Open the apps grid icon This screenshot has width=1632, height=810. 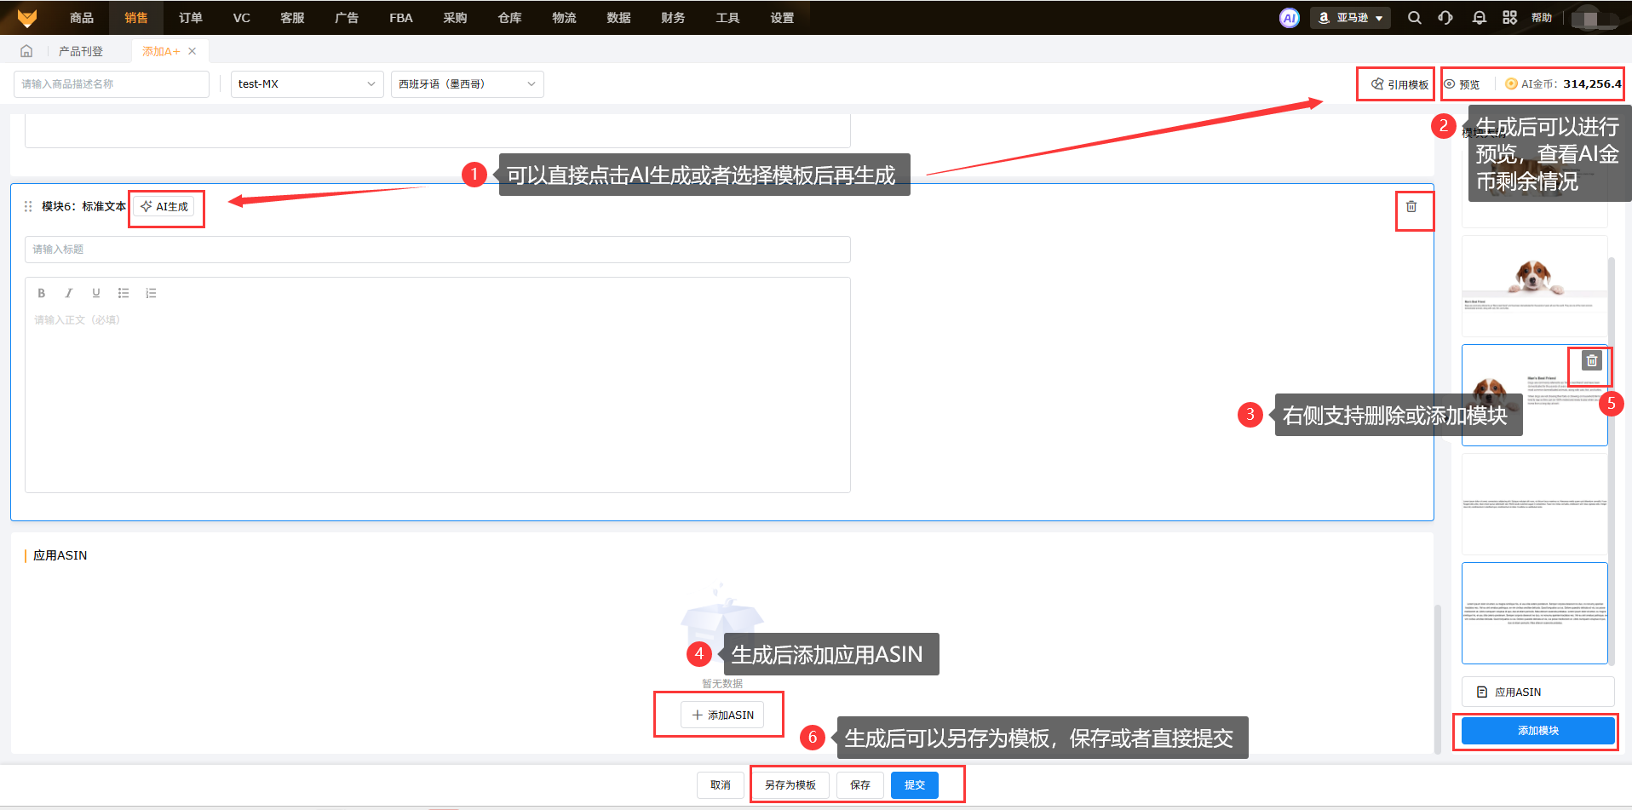click(x=1510, y=18)
